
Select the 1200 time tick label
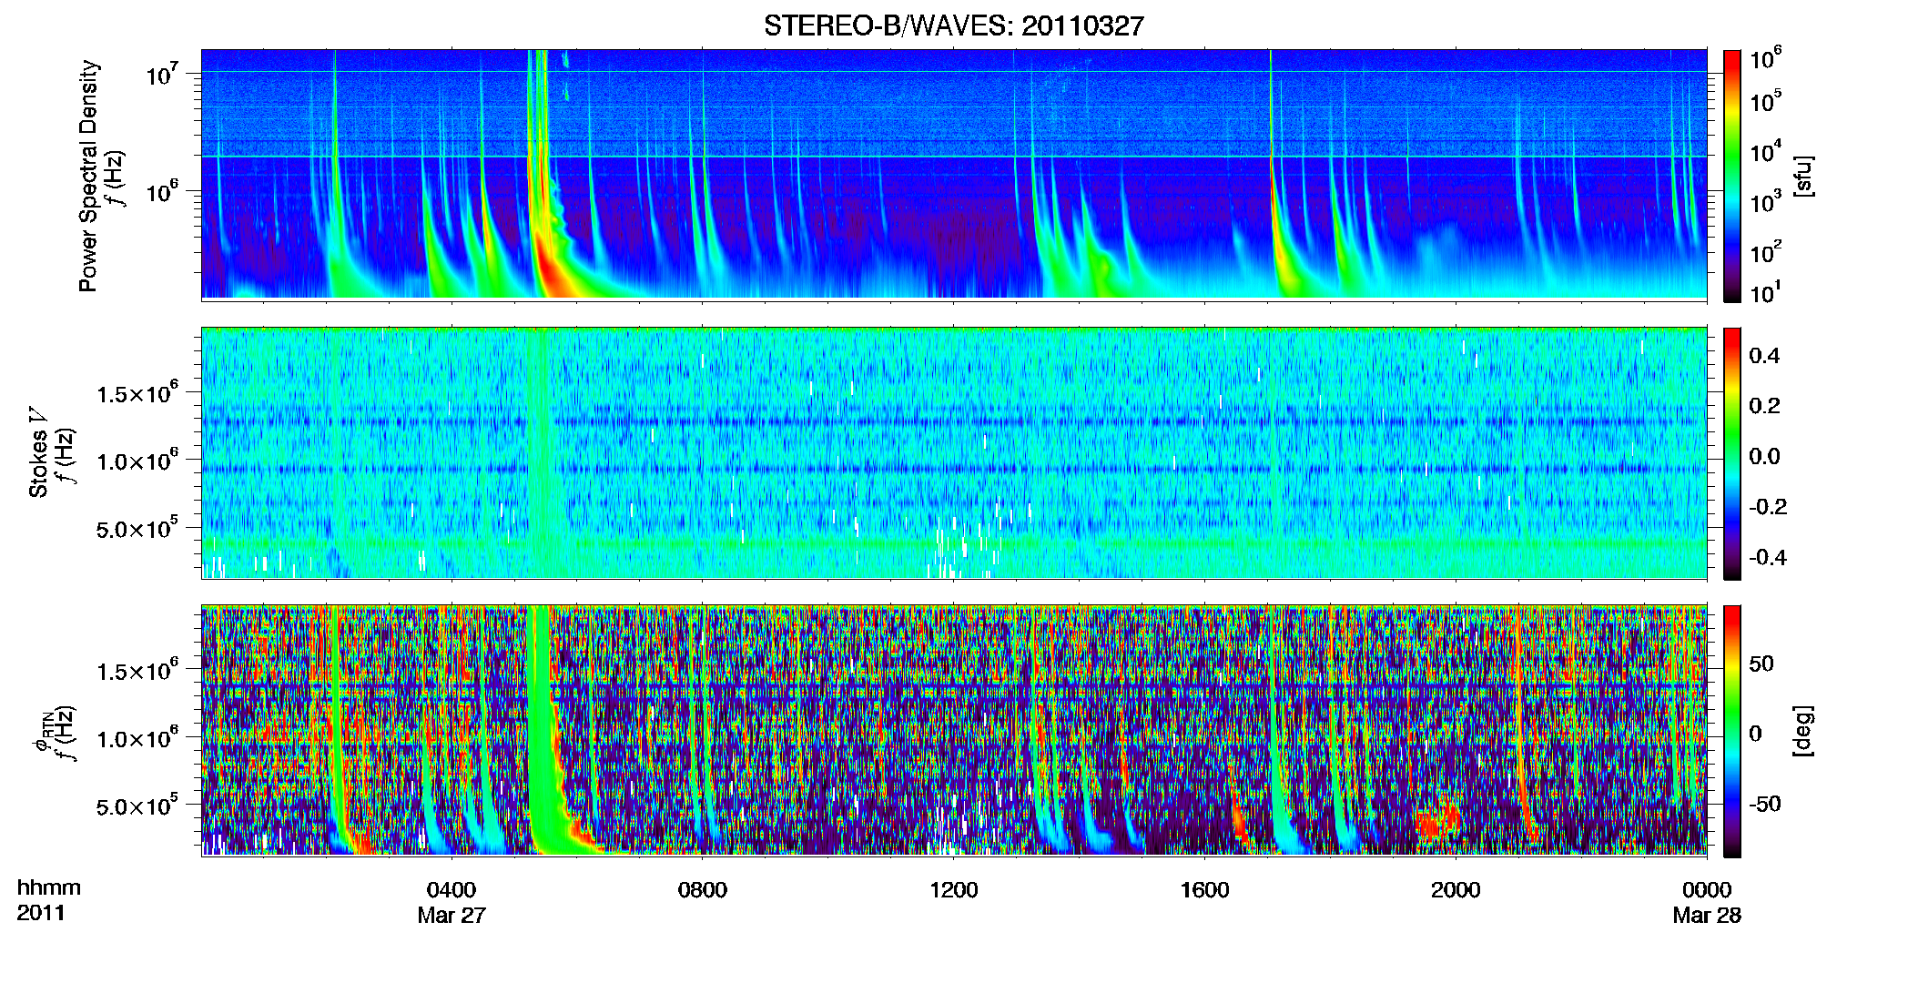click(954, 889)
